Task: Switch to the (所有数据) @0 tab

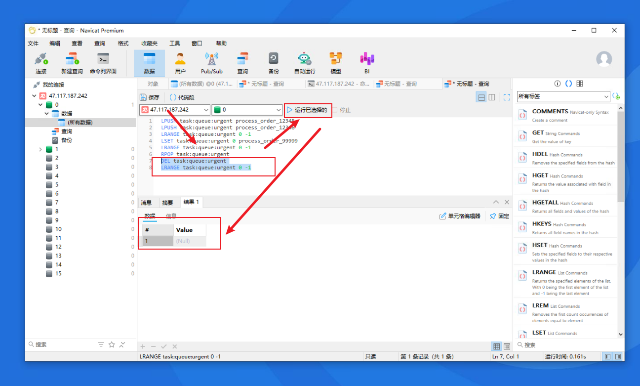Action: click(202, 84)
